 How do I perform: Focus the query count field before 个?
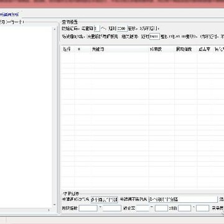[x=97, y=29]
